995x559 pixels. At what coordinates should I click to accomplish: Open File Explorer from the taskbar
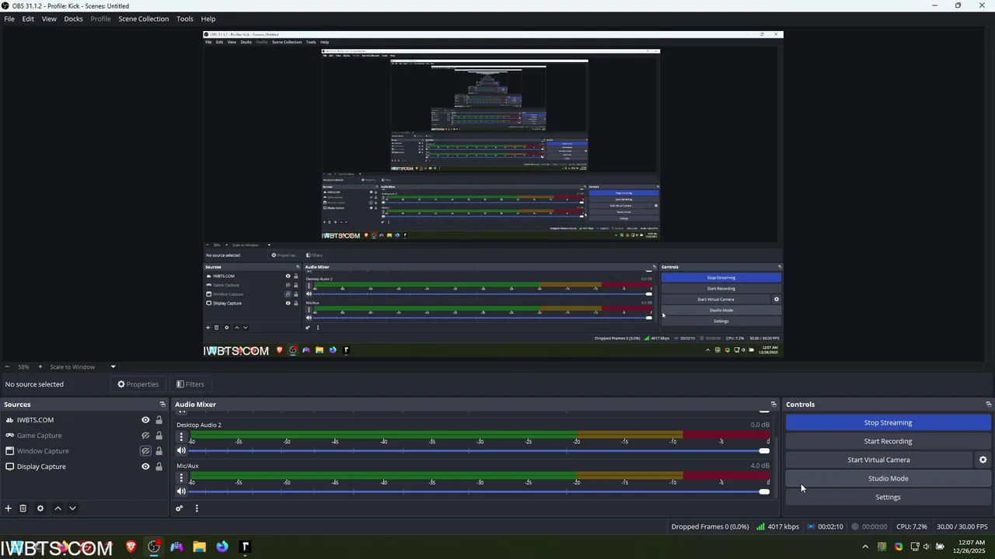click(x=199, y=547)
